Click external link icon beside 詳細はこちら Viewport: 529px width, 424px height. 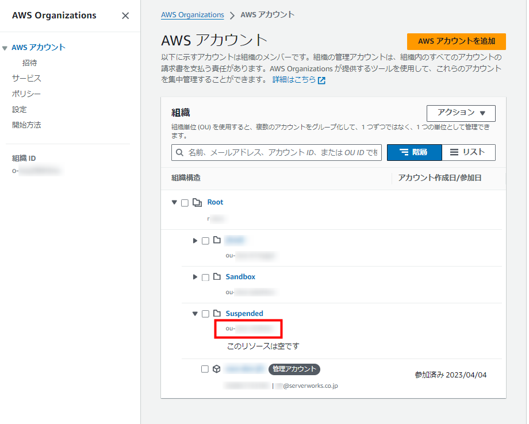pos(321,80)
